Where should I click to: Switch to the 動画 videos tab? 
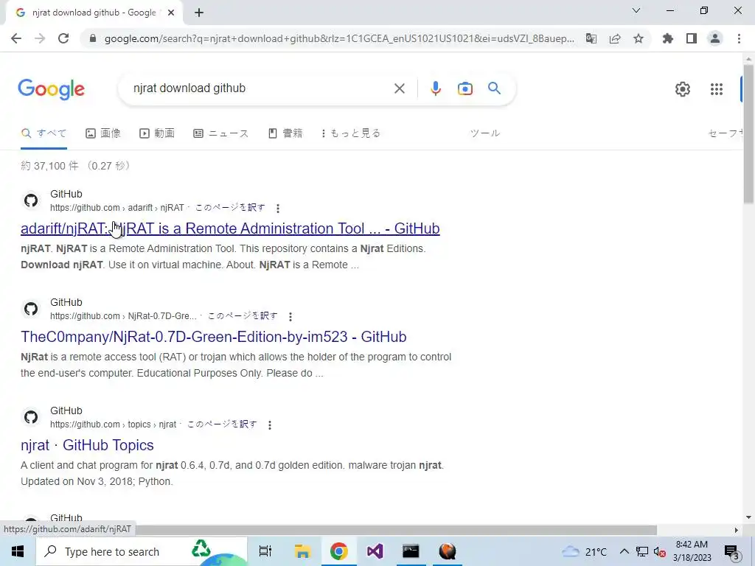click(157, 133)
